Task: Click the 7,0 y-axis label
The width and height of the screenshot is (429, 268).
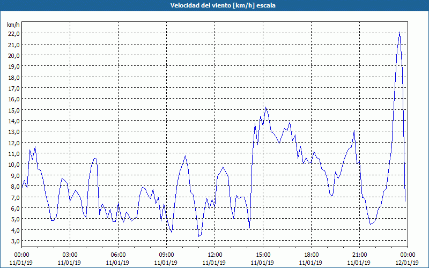Action: click(x=16, y=197)
